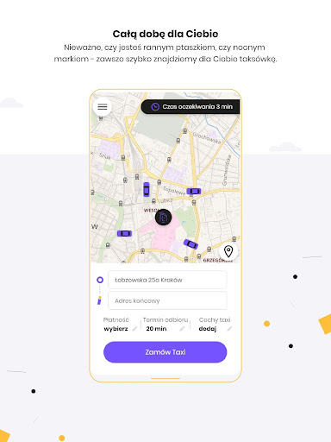
Task: Open the hamburger menu on the map
Action: pyautogui.click(x=103, y=107)
